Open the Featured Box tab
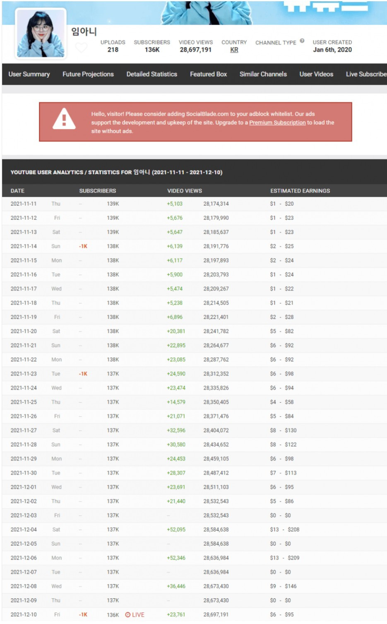Screen dimensions: 387x624 point(208,74)
